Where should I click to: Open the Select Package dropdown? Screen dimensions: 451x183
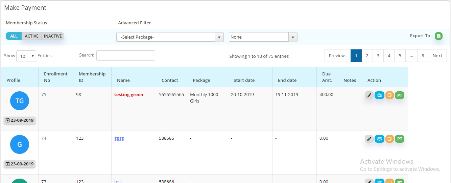170,37
